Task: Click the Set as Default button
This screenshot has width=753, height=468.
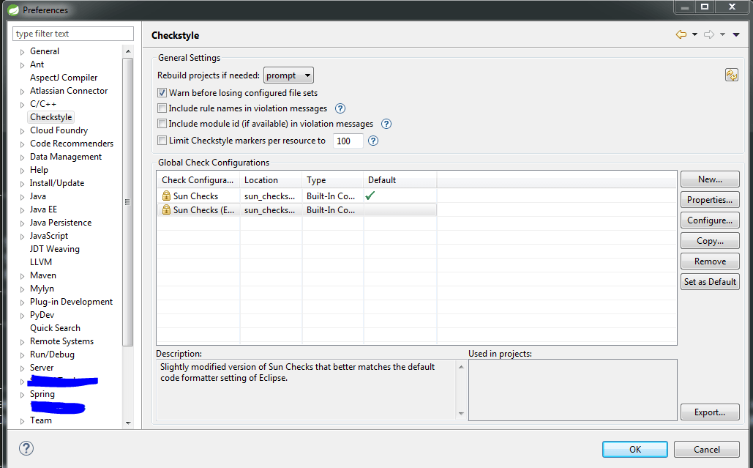Action: (x=710, y=282)
